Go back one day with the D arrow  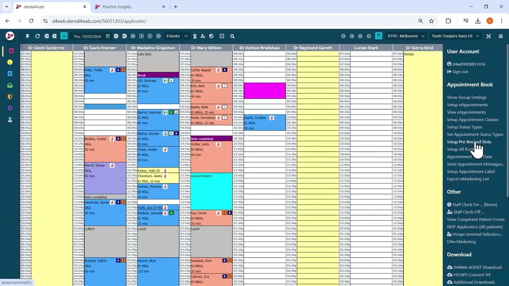click(x=55, y=36)
